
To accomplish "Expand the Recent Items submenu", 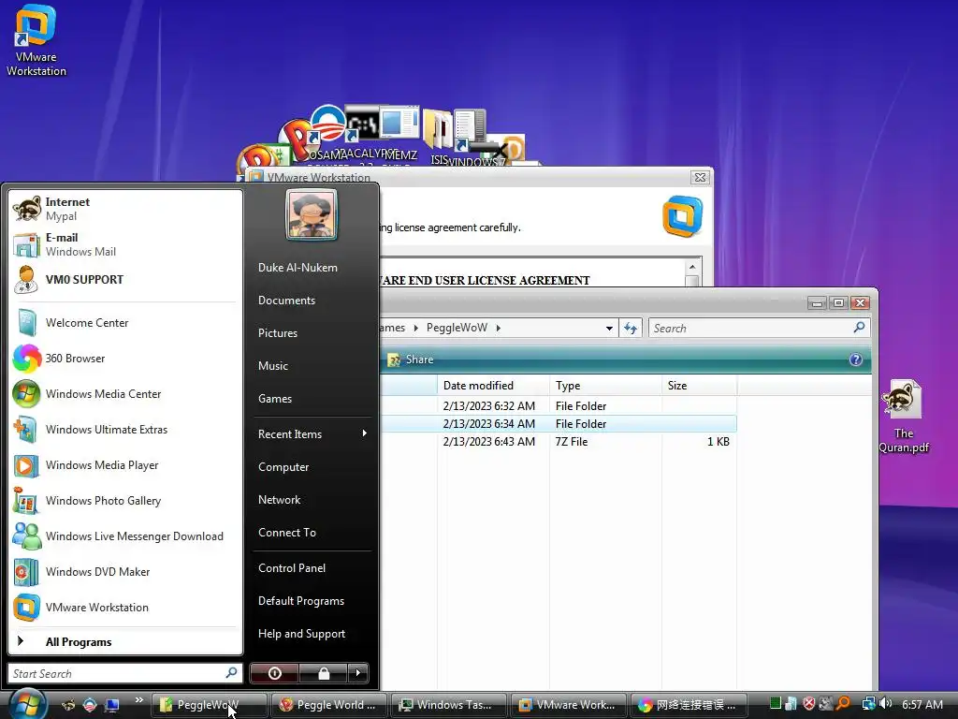I will pyautogui.click(x=312, y=434).
